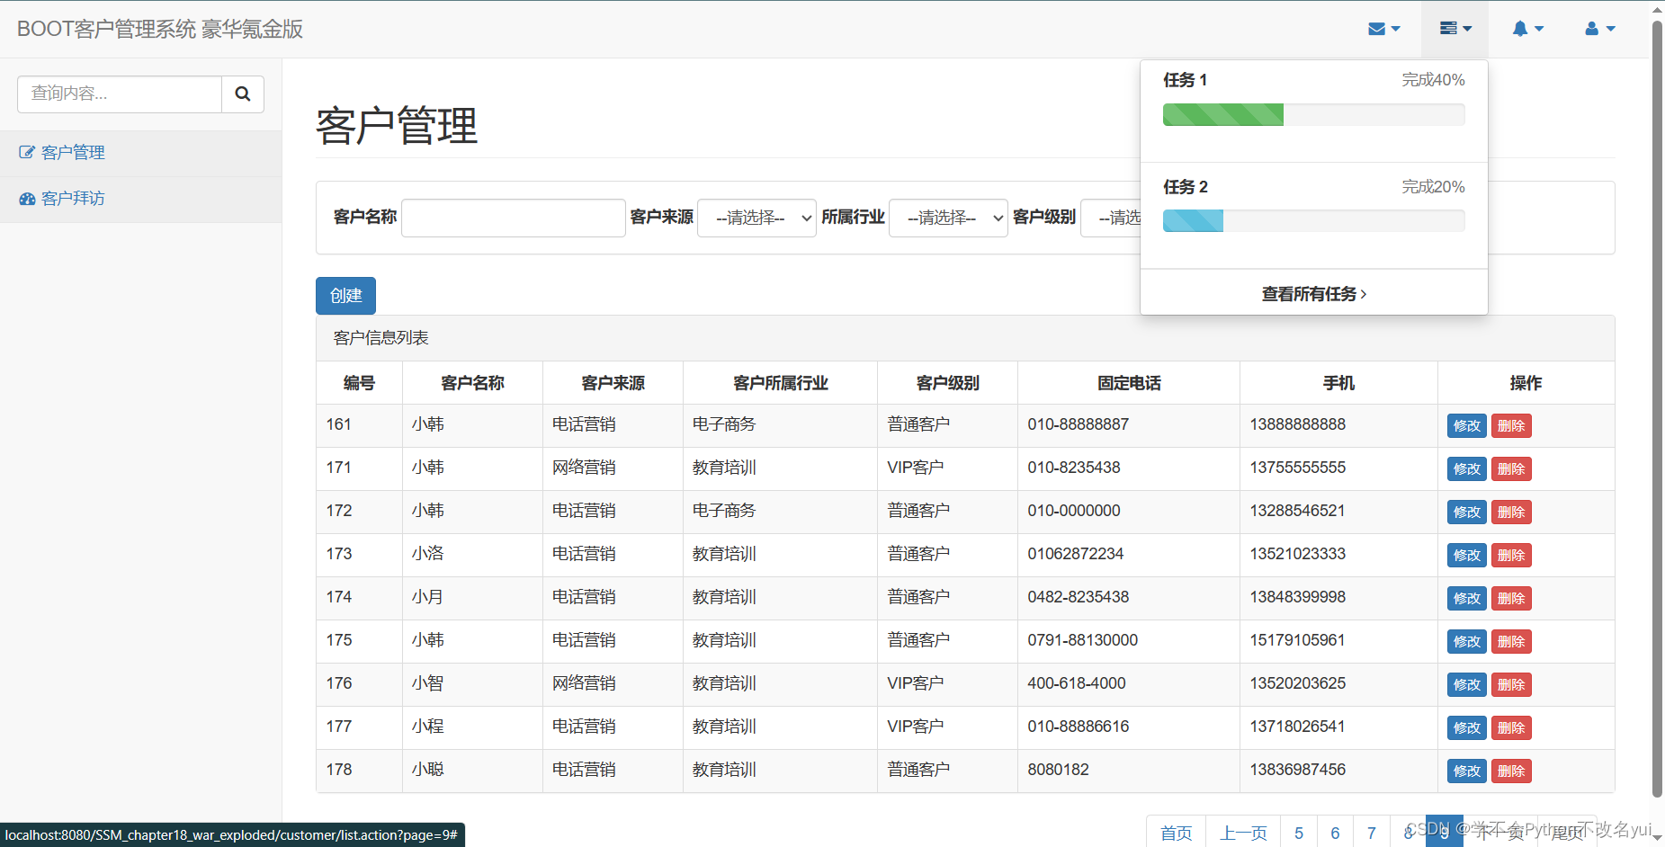Open the user account dropdown
Image resolution: width=1665 pixels, height=847 pixels.
coord(1599,29)
